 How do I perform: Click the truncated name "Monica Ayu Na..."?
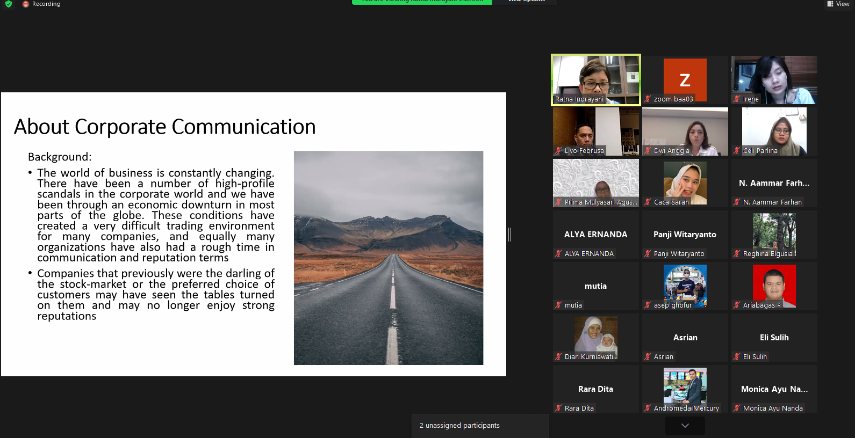tap(774, 389)
